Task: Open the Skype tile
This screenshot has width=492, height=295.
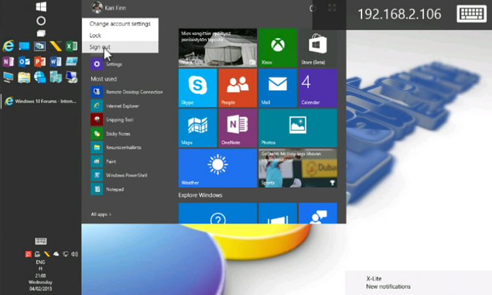Action: point(197,88)
